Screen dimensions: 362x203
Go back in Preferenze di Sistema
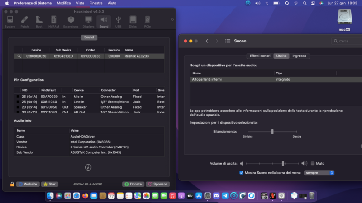pyautogui.click(x=207, y=41)
